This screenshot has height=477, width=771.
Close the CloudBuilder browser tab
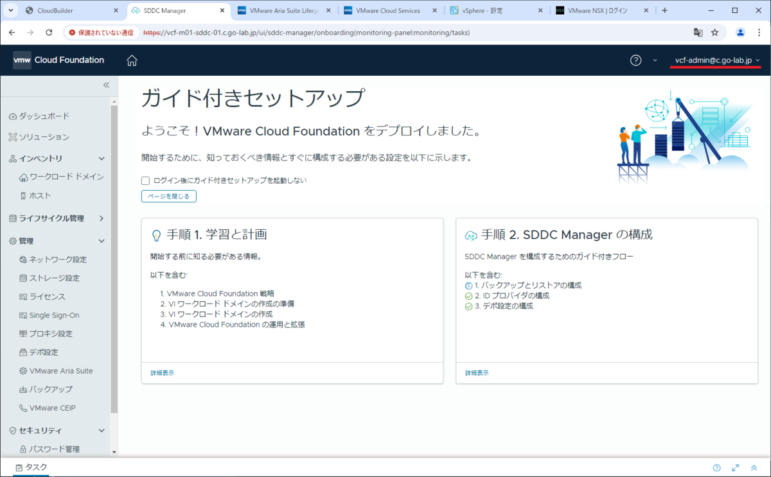point(116,10)
